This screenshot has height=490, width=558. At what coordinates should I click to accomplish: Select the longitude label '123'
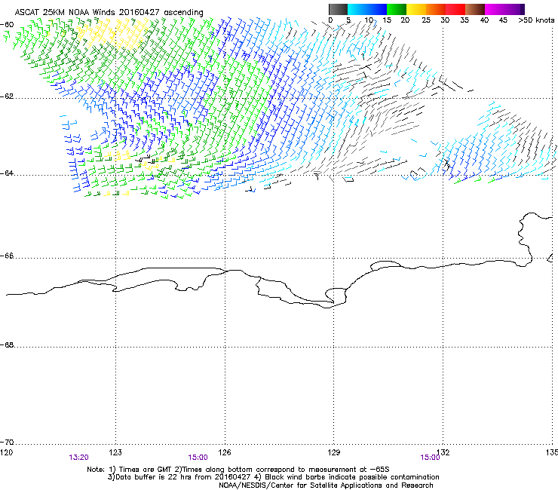pos(115,452)
